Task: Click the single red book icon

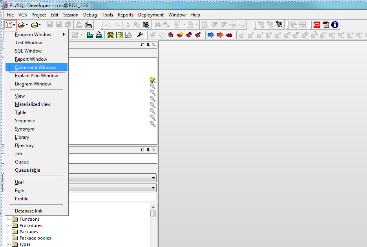Action: pos(171,35)
